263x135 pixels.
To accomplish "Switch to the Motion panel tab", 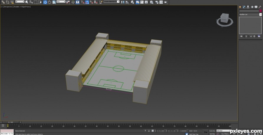I will pyautogui.click(x=252, y=7).
